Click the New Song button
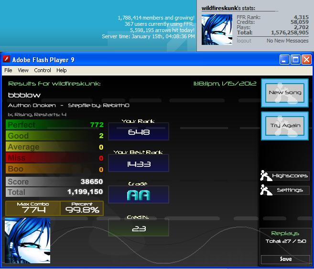 point(285,93)
